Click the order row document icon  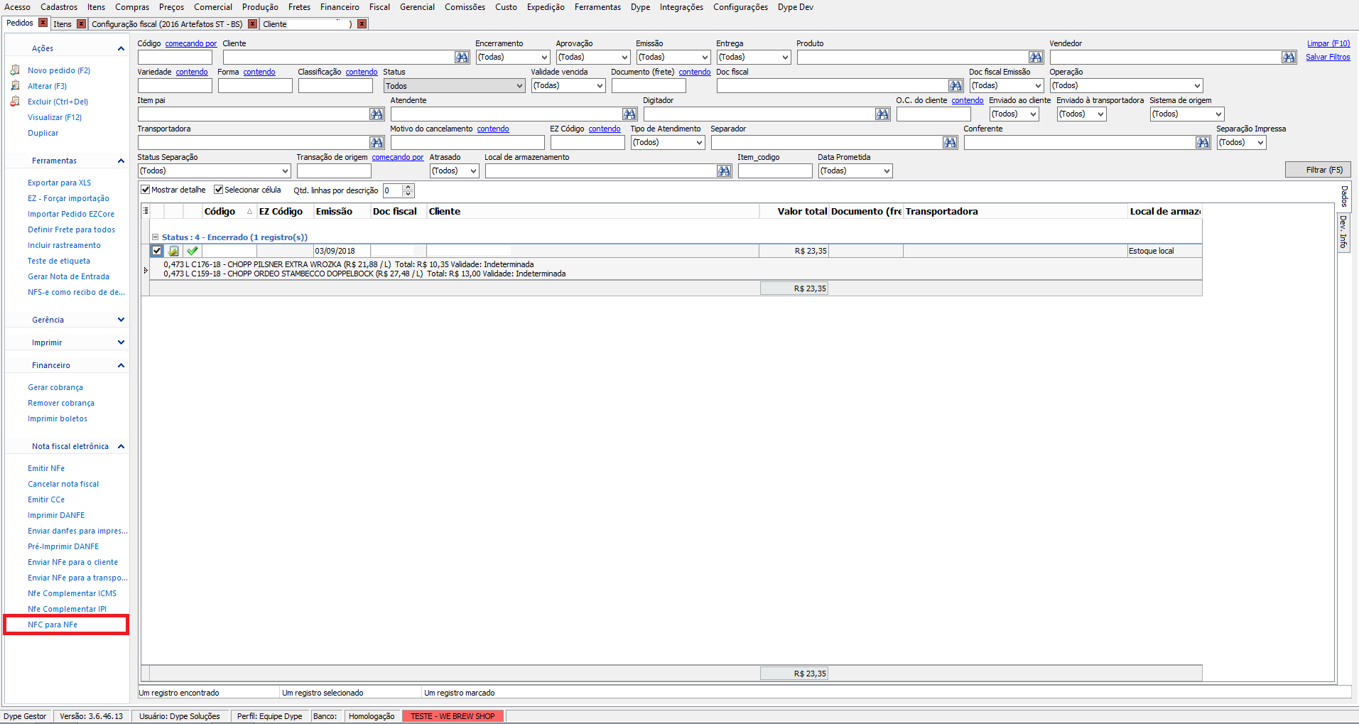(x=173, y=251)
